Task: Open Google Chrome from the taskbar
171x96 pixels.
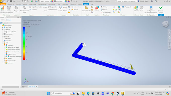Action: [113, 93]
